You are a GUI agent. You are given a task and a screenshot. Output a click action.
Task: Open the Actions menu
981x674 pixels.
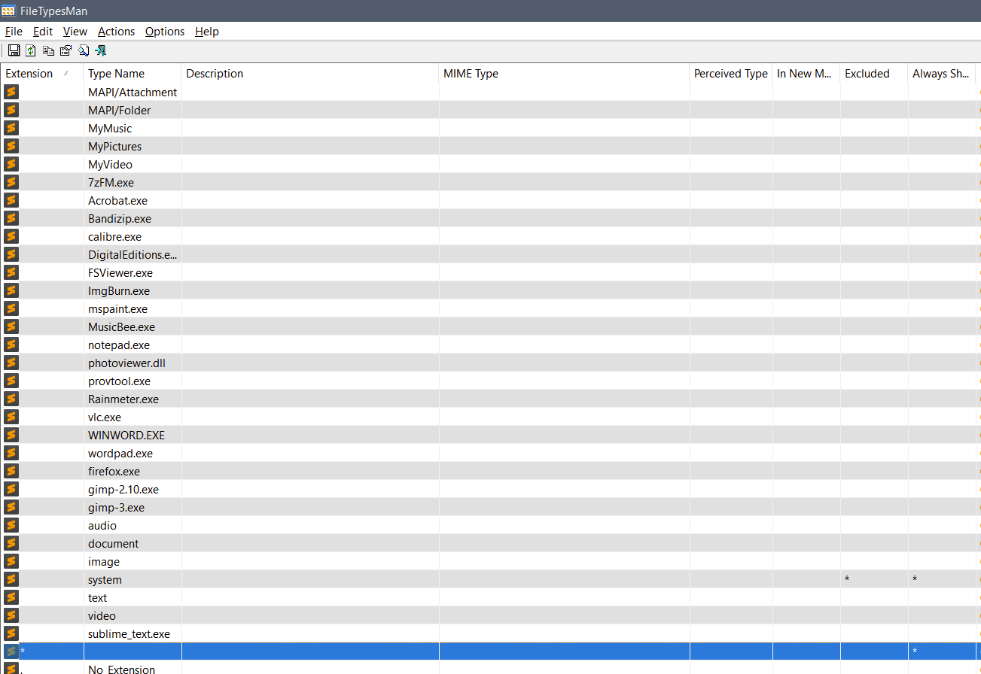116,32
